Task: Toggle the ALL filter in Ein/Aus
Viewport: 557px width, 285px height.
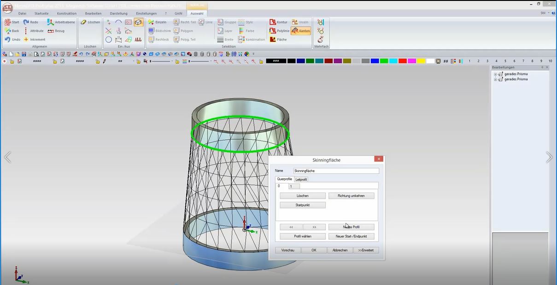Action: [x=138, y=40]
